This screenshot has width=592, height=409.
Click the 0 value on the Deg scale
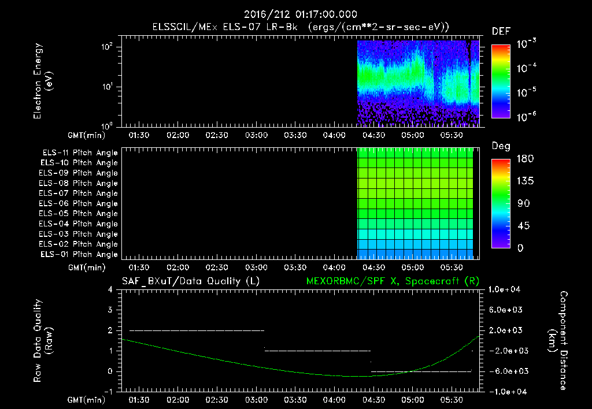pyautogui.click(x=520, y=248)
